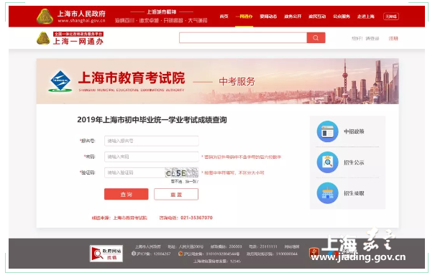This screenshot has width=435, height=278.
Task: Focus the top site search field
Action: [x=243, y=37]
